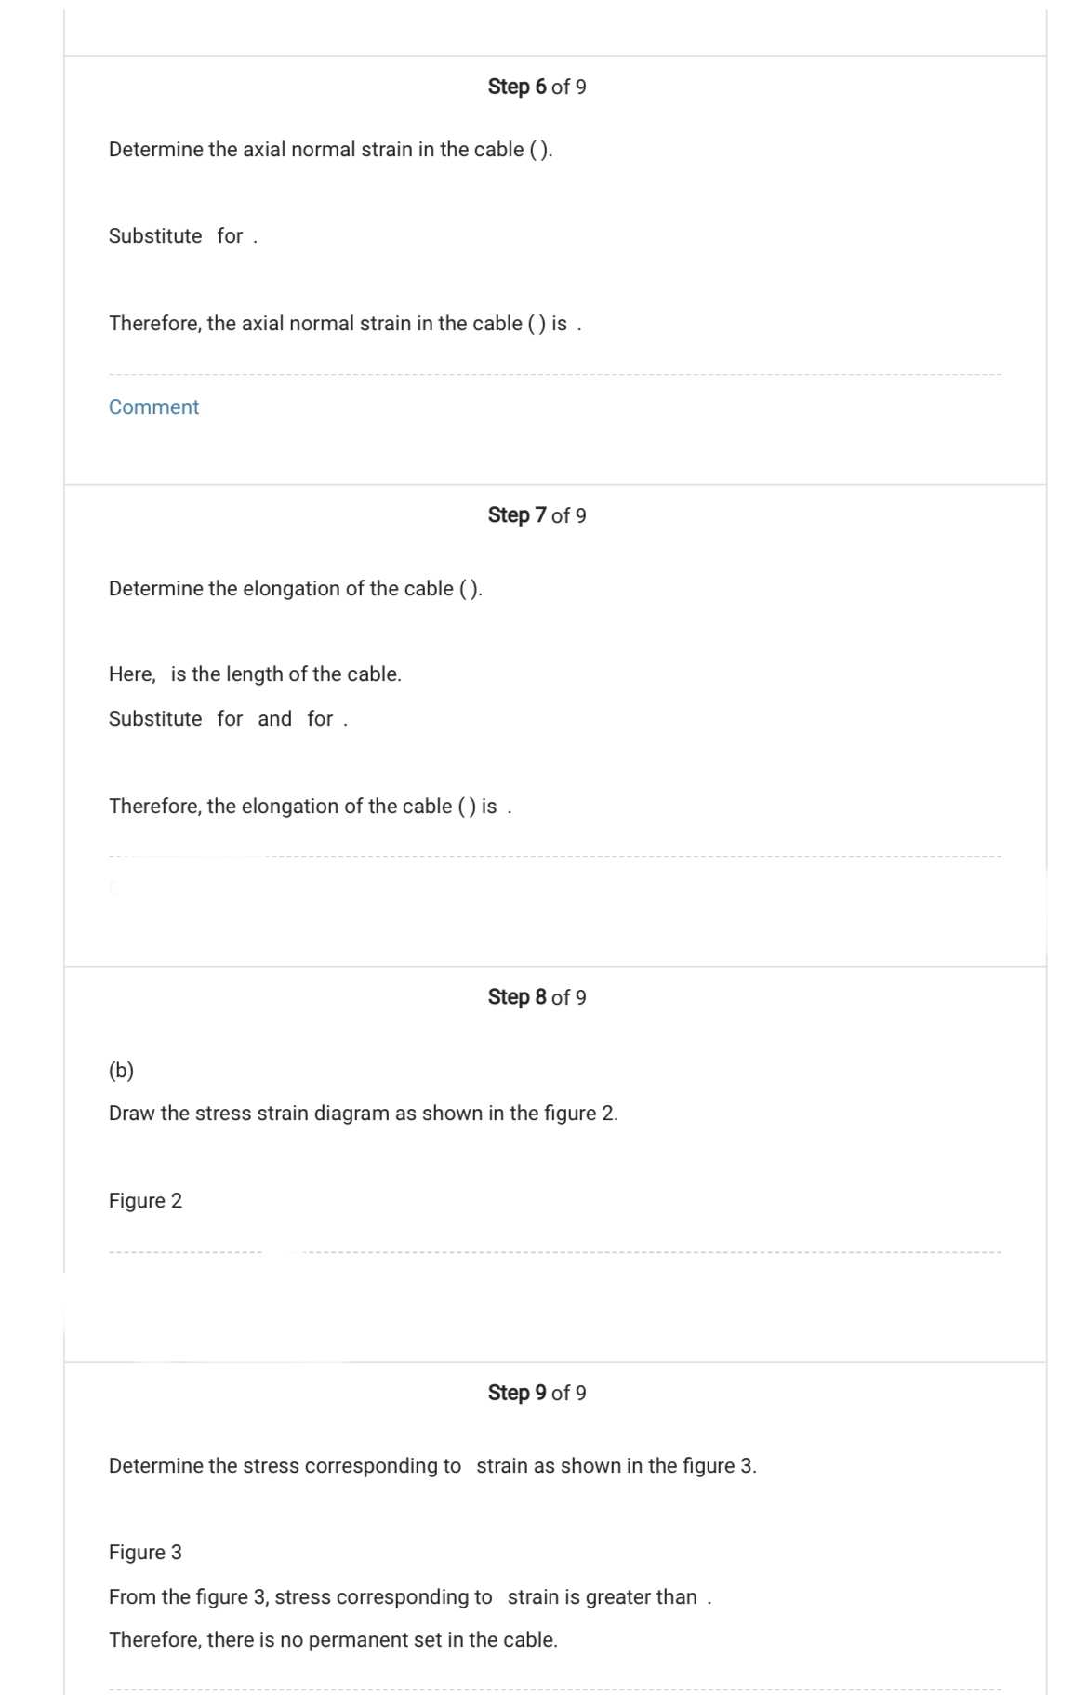Click "From the figure 3, stress corresponding" line
Image resolution: width=1087 pixels, height=1695 pixels.
click(x=409, y=1597)
